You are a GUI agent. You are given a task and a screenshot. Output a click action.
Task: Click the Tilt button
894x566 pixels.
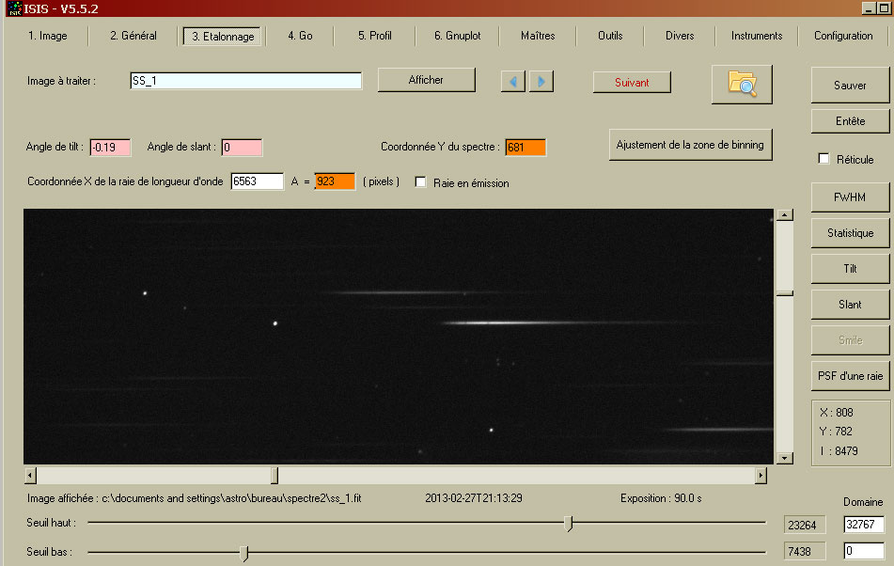click(x=850, y=269)
